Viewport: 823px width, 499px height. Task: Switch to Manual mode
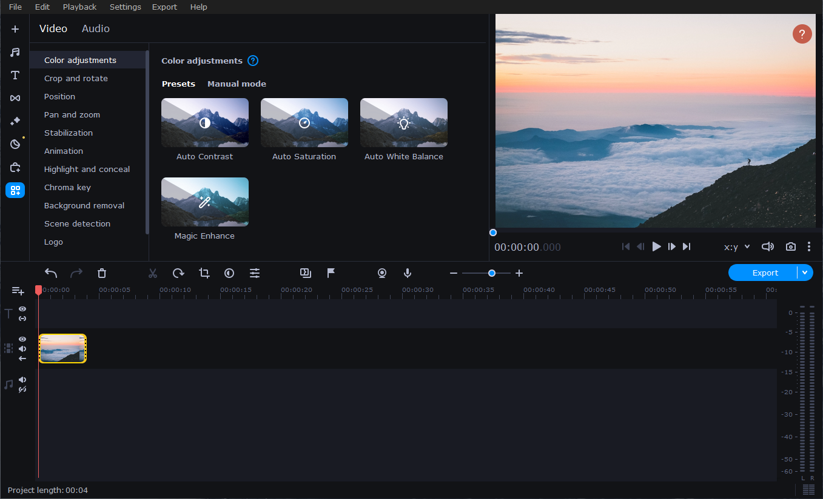[x=237, y=84]
